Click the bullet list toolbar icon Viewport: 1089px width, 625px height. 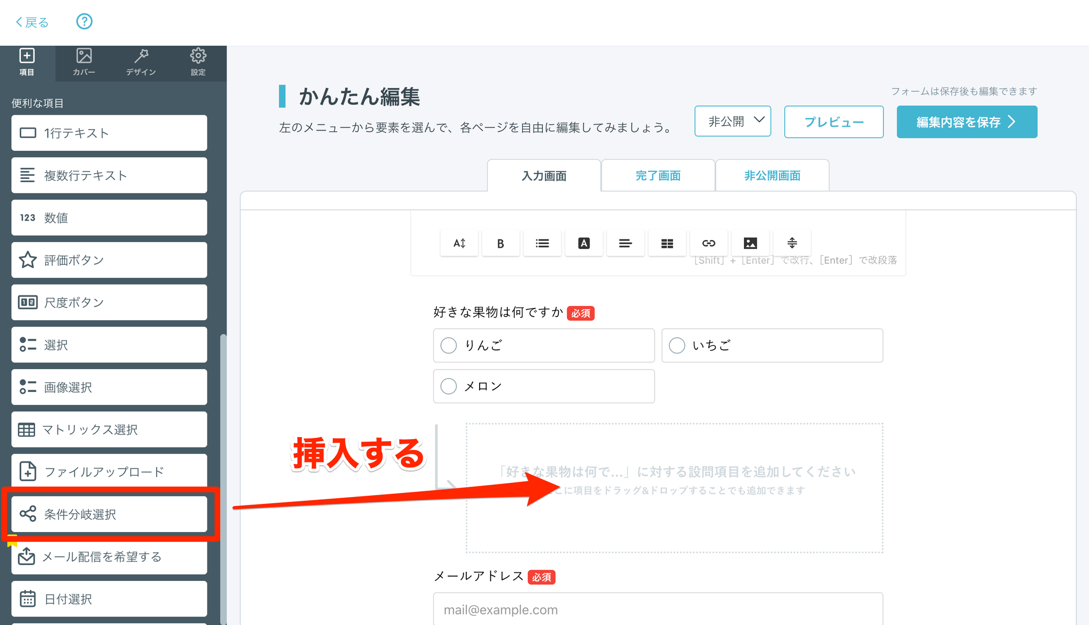(542, 243)
